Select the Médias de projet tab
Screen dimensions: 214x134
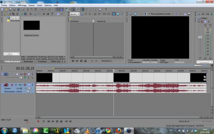tap(12, 61)
